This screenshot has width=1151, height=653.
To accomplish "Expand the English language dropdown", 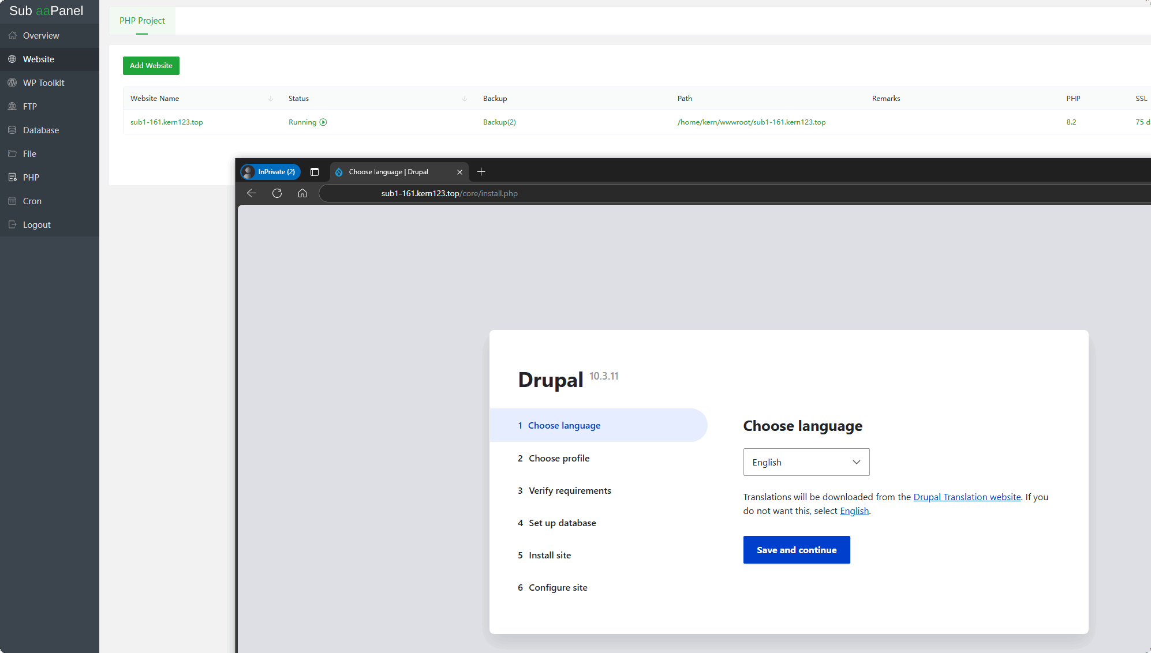I will [806, 462].
